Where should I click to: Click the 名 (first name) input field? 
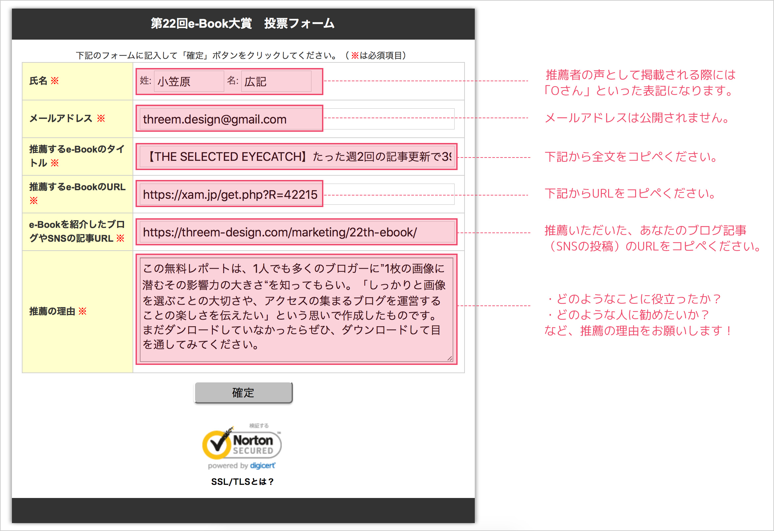tap(276, 82)
